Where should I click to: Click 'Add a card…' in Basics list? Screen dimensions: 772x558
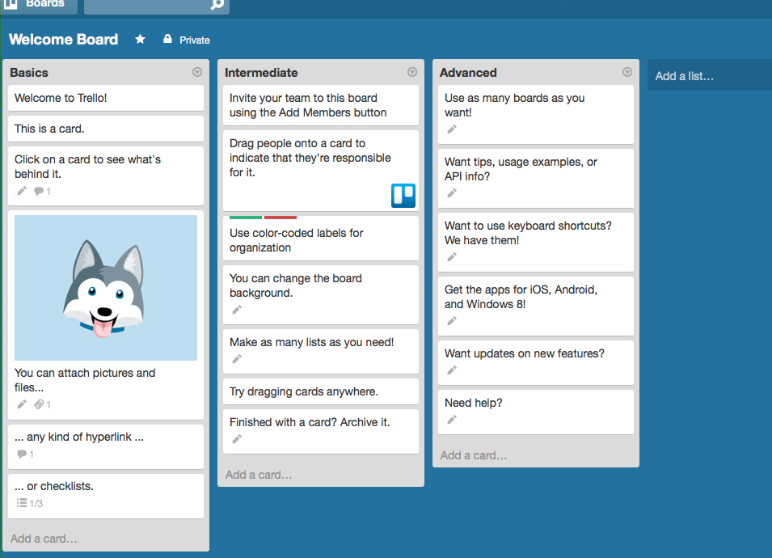[x=44, y=539]
